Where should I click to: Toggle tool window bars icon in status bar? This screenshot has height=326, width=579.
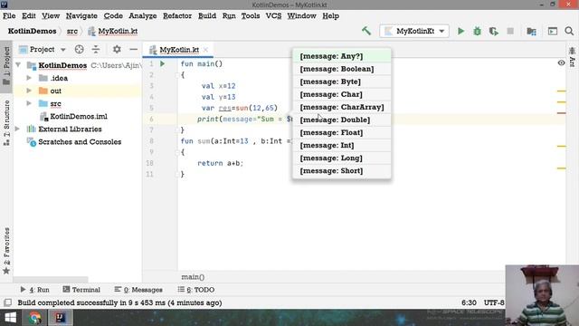coord(7,302)
